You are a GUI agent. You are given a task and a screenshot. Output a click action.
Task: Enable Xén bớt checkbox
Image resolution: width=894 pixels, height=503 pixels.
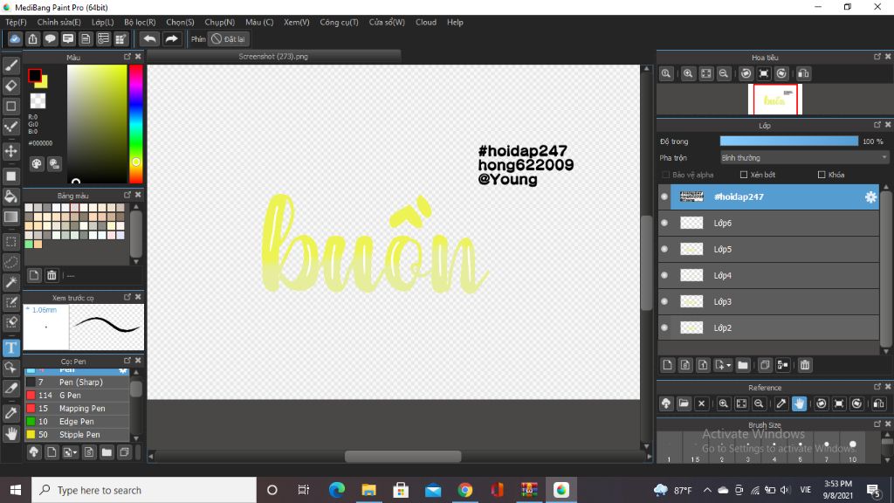click(x=744, y=175)
